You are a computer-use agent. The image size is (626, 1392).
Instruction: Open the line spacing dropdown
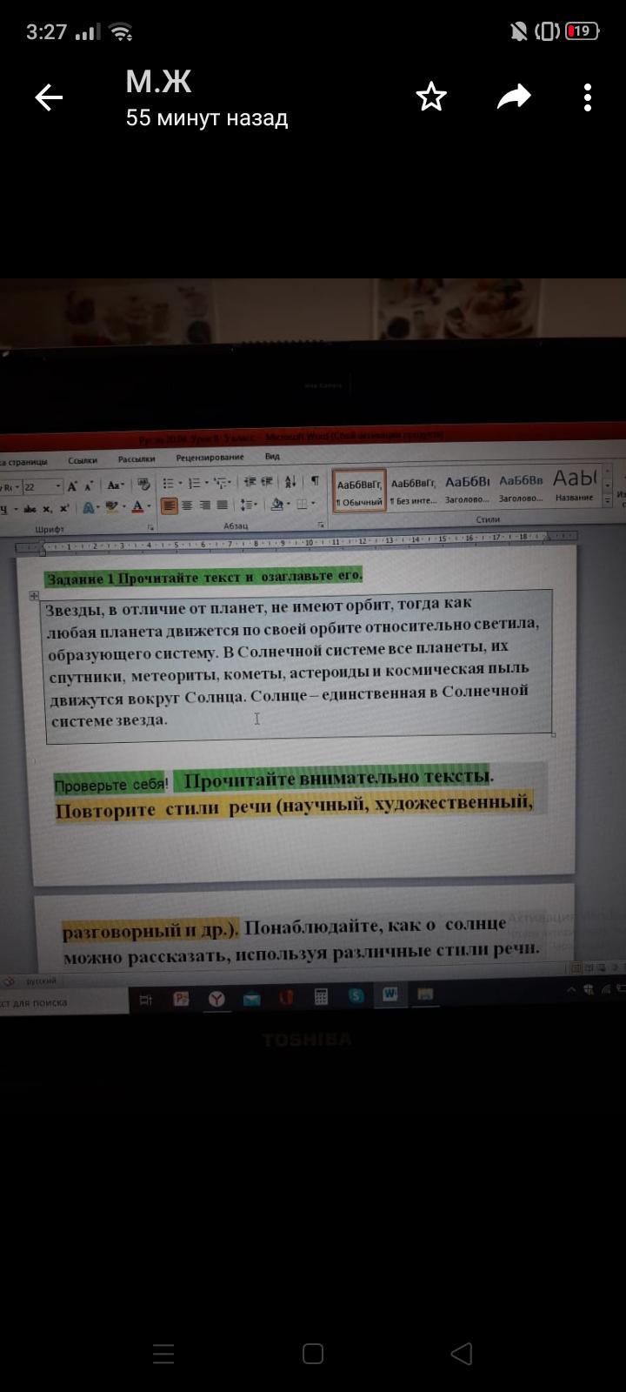pyautogui.click(x=249, y=505)
